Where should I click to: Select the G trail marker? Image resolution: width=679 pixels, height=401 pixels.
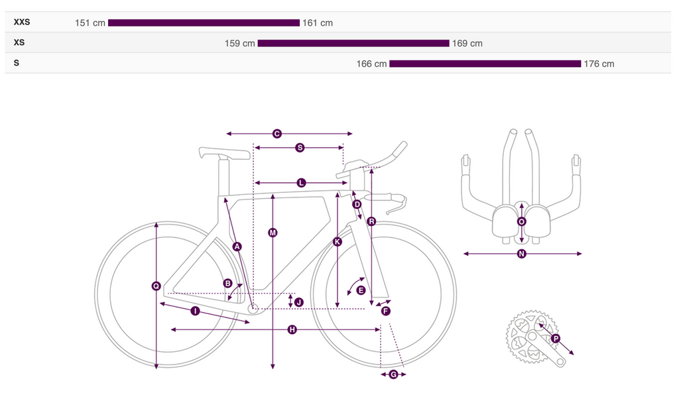click(x=393, y=374)
